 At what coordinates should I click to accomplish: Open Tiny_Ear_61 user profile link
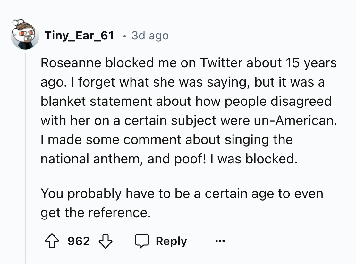pos(79,36)
